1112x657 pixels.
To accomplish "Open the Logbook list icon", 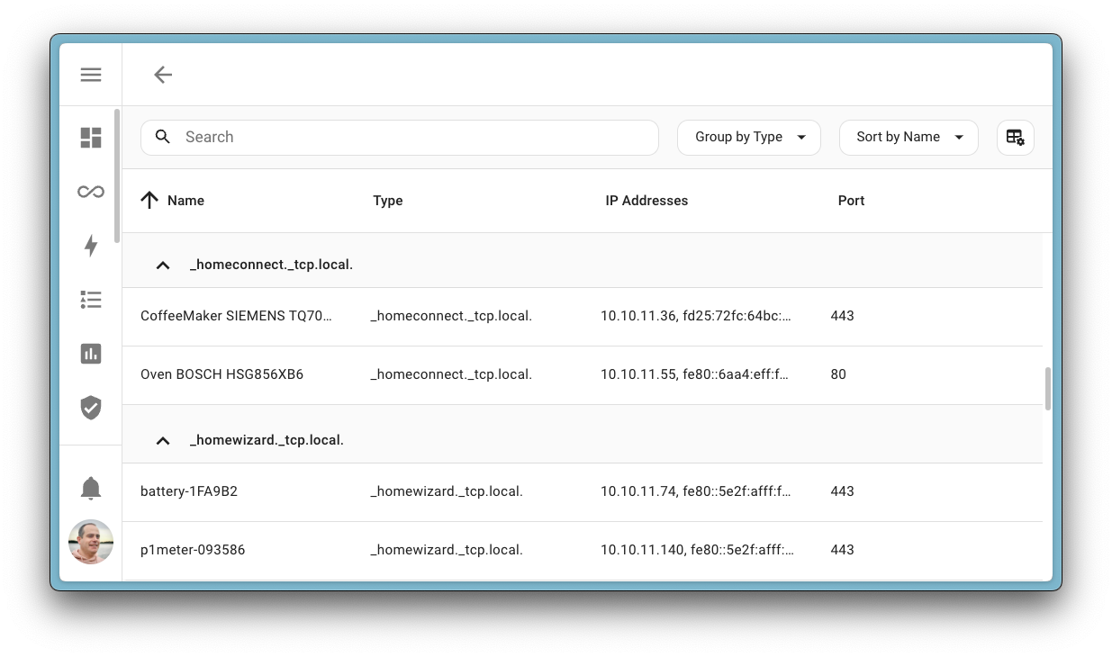I will pos(91,299).
